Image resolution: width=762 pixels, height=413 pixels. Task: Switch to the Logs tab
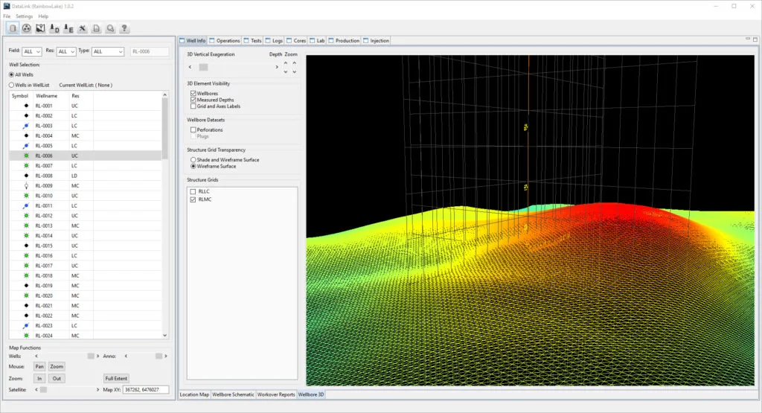(274, 41)
